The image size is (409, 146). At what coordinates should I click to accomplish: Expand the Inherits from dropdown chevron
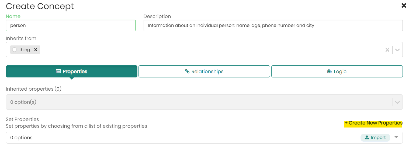click(397, 50)
